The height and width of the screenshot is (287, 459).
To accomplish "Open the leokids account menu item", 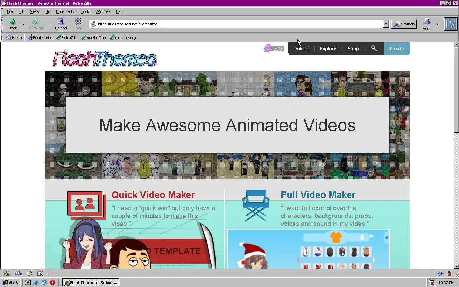I will tap(301, 48).
